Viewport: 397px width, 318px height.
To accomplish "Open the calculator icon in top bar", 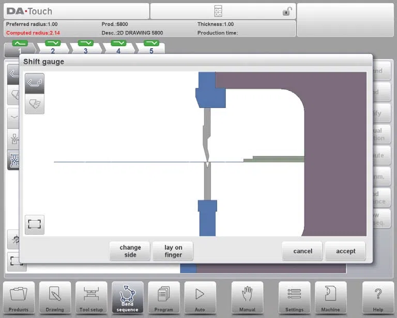I will point(218,11).
